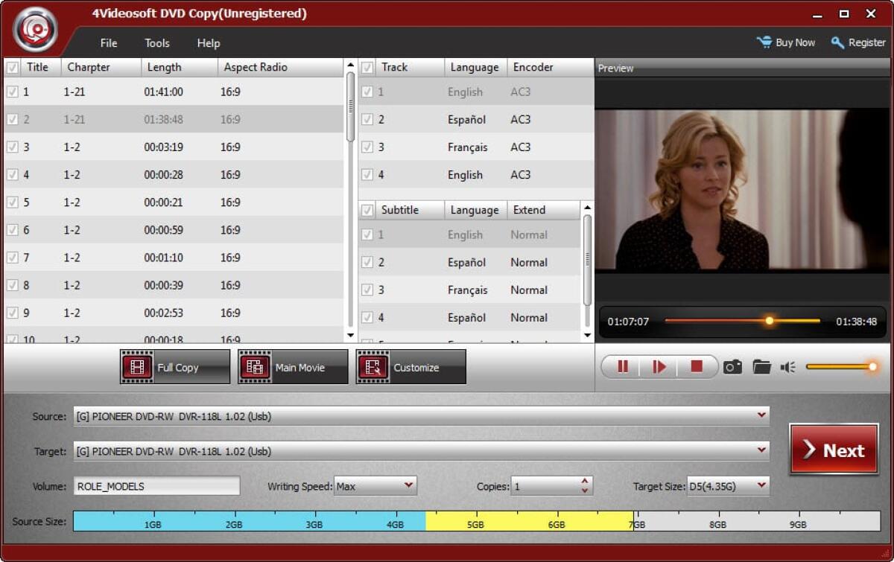Open the snapshot folder icon
This screenshot has width=894, height=562.
[x=761, y=367]
